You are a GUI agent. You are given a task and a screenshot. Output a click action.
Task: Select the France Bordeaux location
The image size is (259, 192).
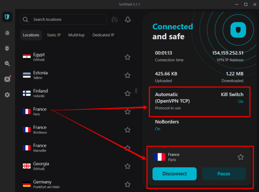pyautogui.click(x=40, y=130)
